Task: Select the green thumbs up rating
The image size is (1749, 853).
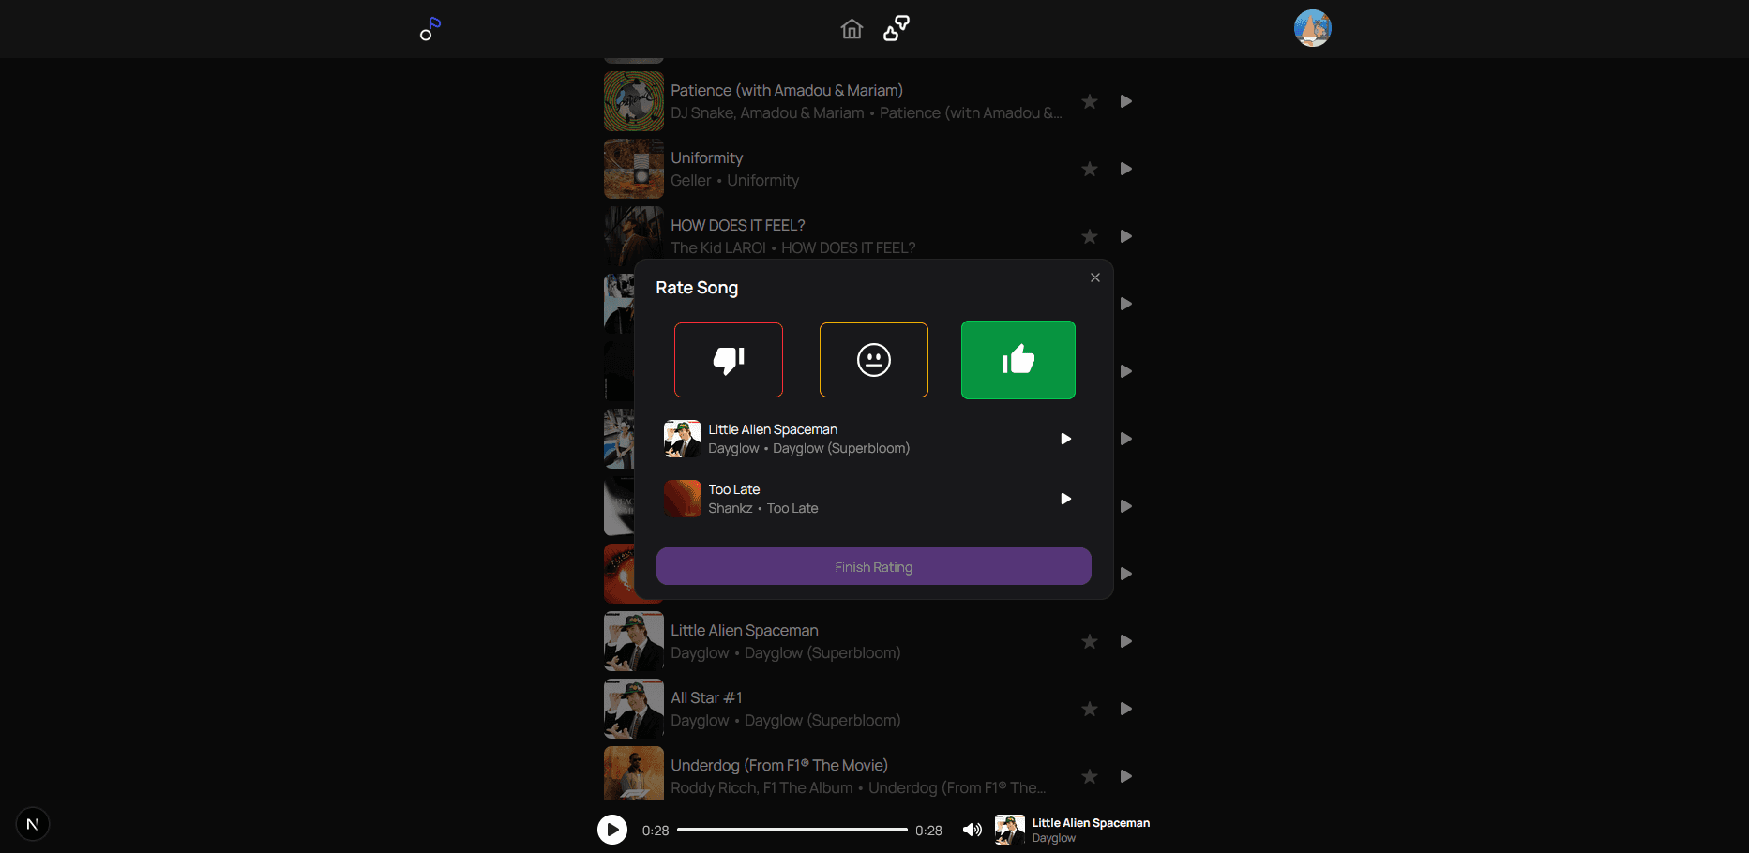Action: (x=1018, y=360)
